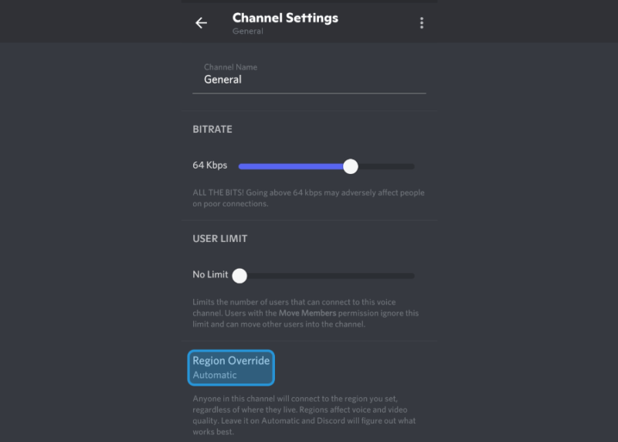
Task: Click the User Limit slider handle
Action: click(x=239, y=276)
